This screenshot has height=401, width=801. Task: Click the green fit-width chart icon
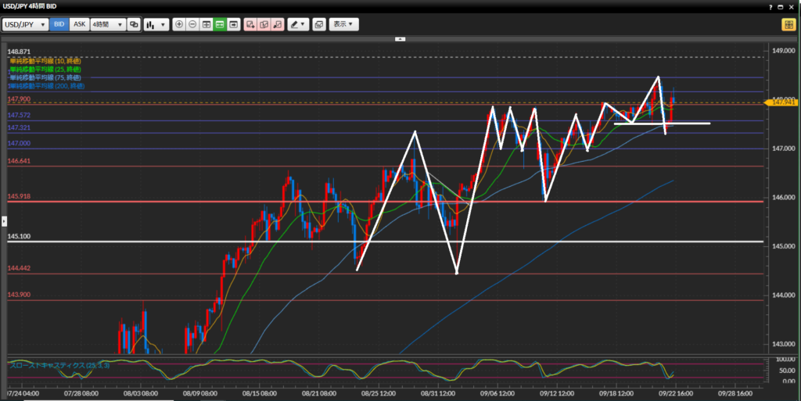point(220,24)
